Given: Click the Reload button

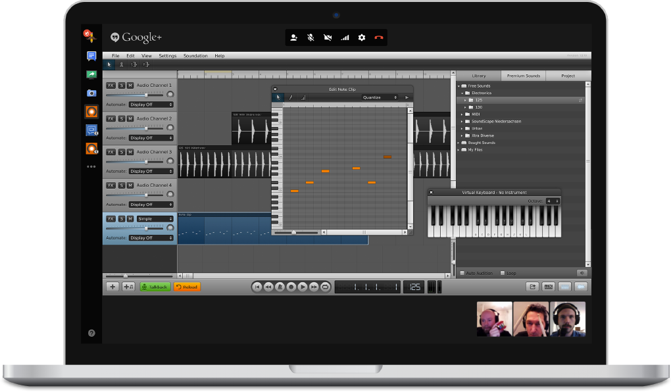Looking at the screenshot, I should pyautogui.click(x=187, y=287).
